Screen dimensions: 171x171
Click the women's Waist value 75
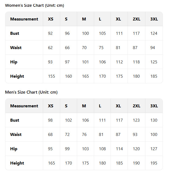pyautogui.click(x=101, y=48)
